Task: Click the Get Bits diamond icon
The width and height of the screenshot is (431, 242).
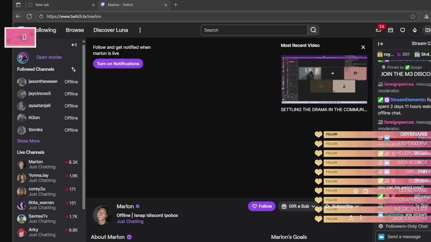Action: 415,30
